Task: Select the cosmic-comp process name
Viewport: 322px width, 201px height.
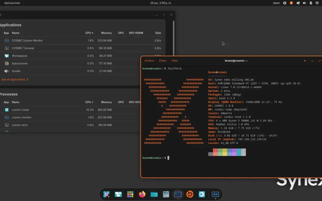Action: pyautogui.click(x=20, y=110)
